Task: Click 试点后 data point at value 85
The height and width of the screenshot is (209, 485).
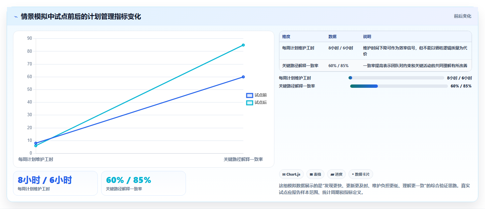Action: [x=243, y=45]
